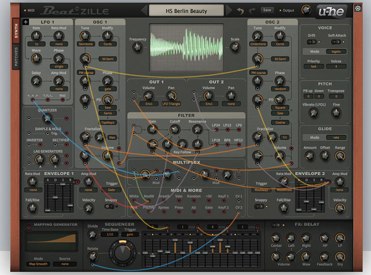Toggle the Soft Attack switch
The width and height of the screenshot is (371, 275).
pos(336,42)
